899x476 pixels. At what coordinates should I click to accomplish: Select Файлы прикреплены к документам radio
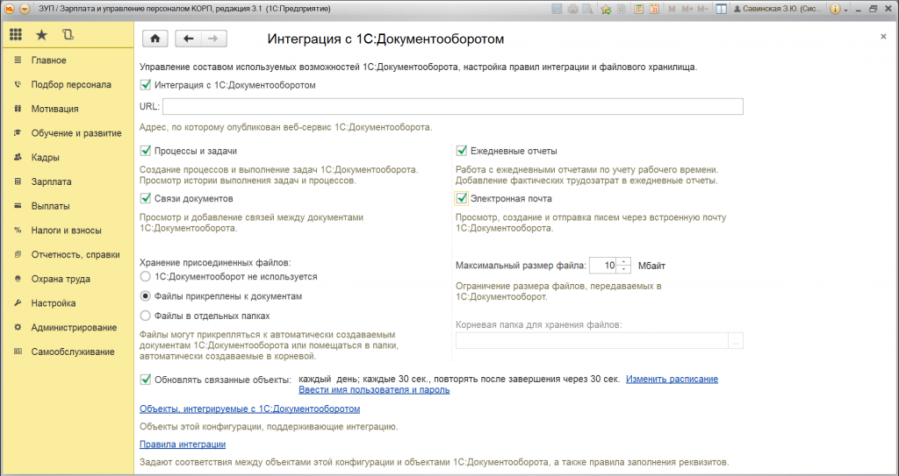[146, 296]
